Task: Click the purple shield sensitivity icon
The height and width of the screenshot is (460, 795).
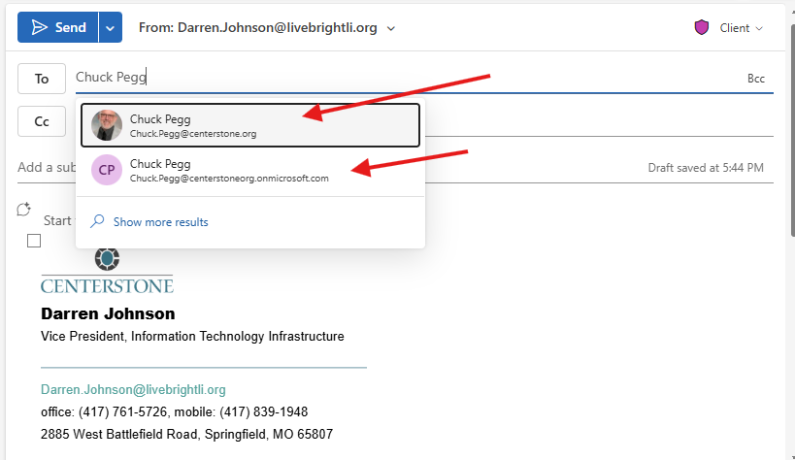Action: pos(701,27)
